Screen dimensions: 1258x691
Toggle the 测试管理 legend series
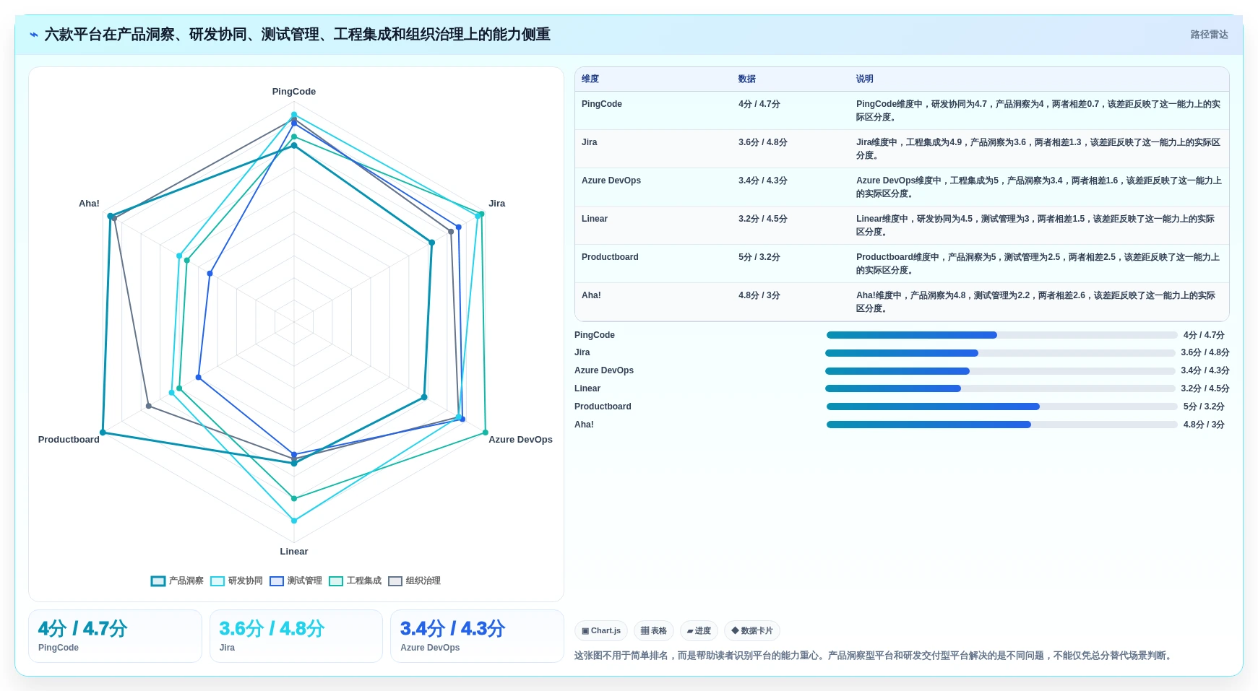[296, 581]
